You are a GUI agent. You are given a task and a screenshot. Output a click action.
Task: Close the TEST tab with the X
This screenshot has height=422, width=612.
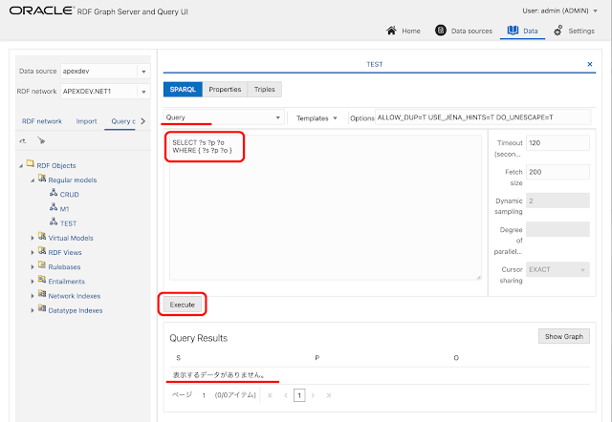pyautogui.click(x=590, y=64)
